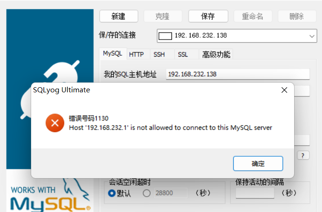Viewport: 322px width, 212px height.
Task: Select the custom timeout radio button
Action: [x=147, y=193]
